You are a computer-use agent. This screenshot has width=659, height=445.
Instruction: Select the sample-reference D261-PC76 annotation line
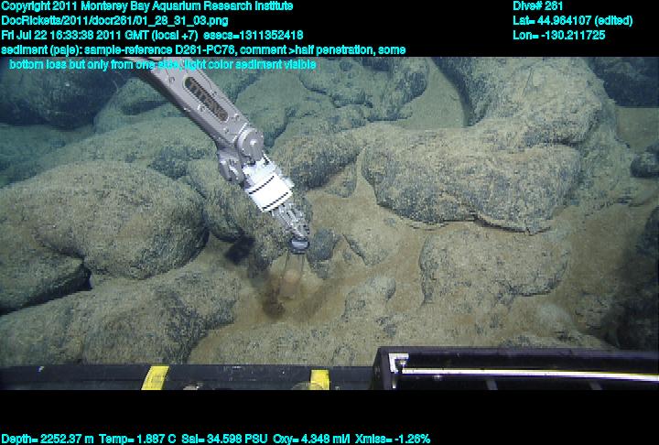click(x=203, y=49)
